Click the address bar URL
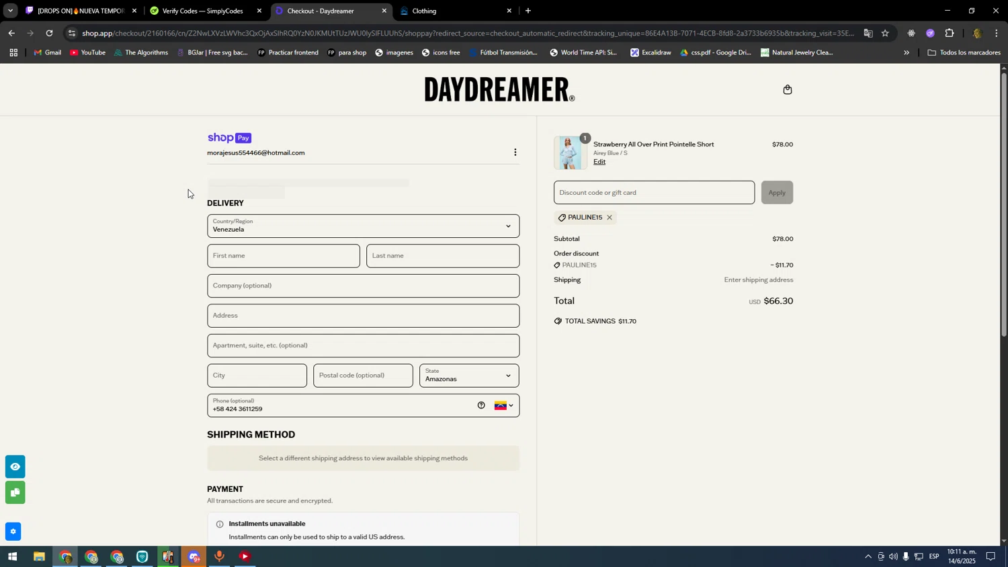The image size is (1008, 567). coord(467,33)
